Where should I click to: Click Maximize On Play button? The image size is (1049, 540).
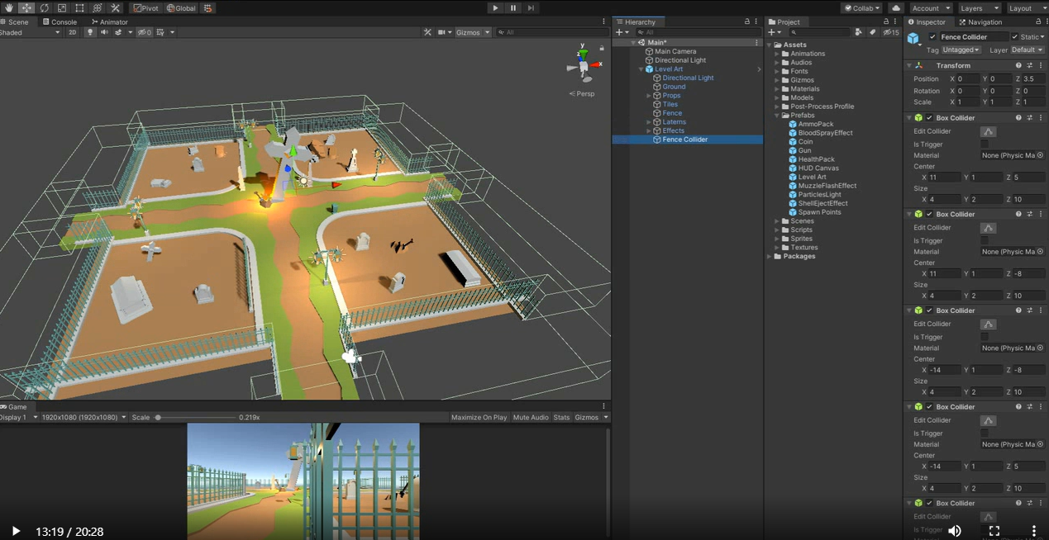(x=479, y=418)
